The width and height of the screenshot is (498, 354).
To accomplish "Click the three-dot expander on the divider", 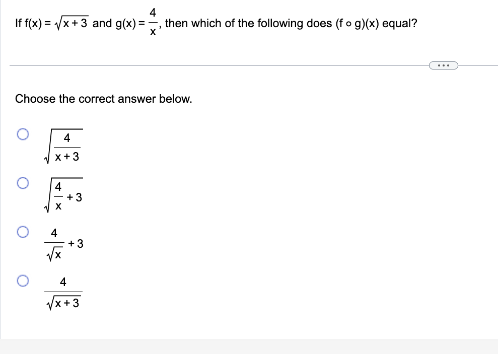I will point(443,65).
